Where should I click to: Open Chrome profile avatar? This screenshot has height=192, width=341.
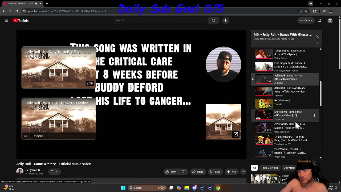coord(331,11)
